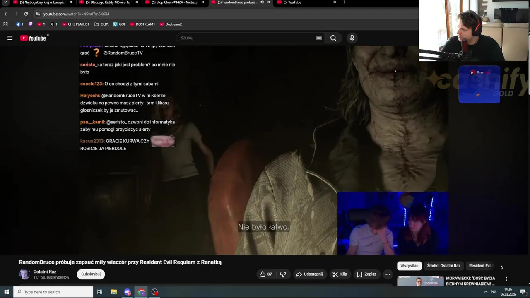Screen dimensions: 530x298
Task: Close the Stop Cham #1424 tab
Action: click(x=202, y=2)
